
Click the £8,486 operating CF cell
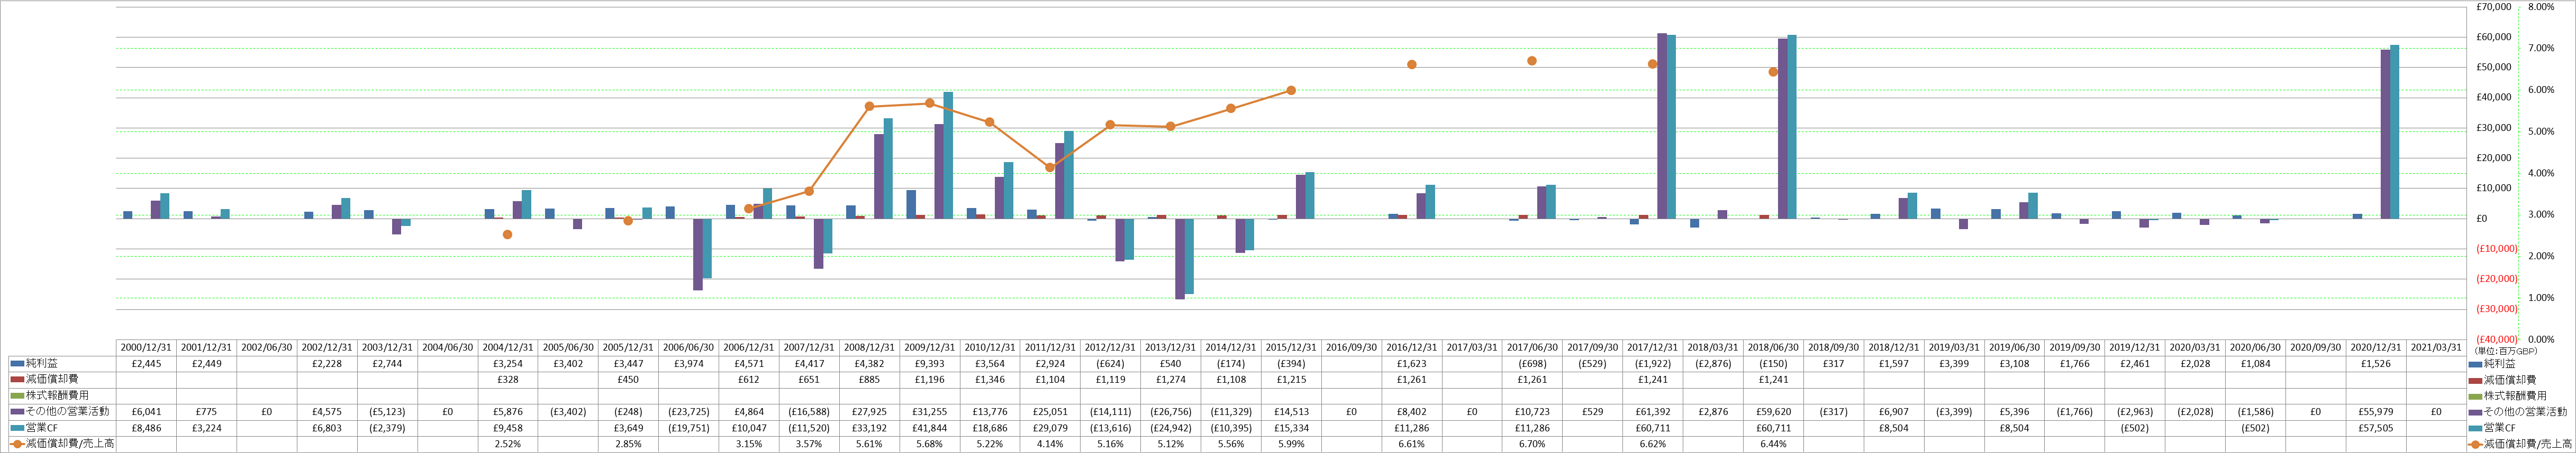coord(146,428)
